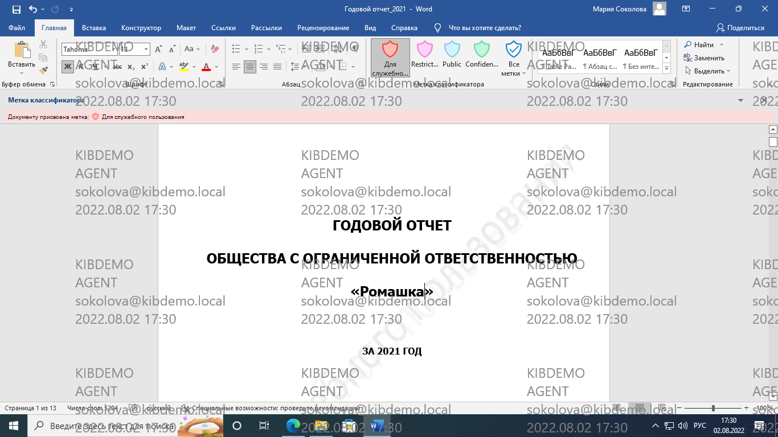The width and height of the screenshot is (778, 437).
Task: Open Microsoft Edge from the taskbar
Action: [293, 426]
